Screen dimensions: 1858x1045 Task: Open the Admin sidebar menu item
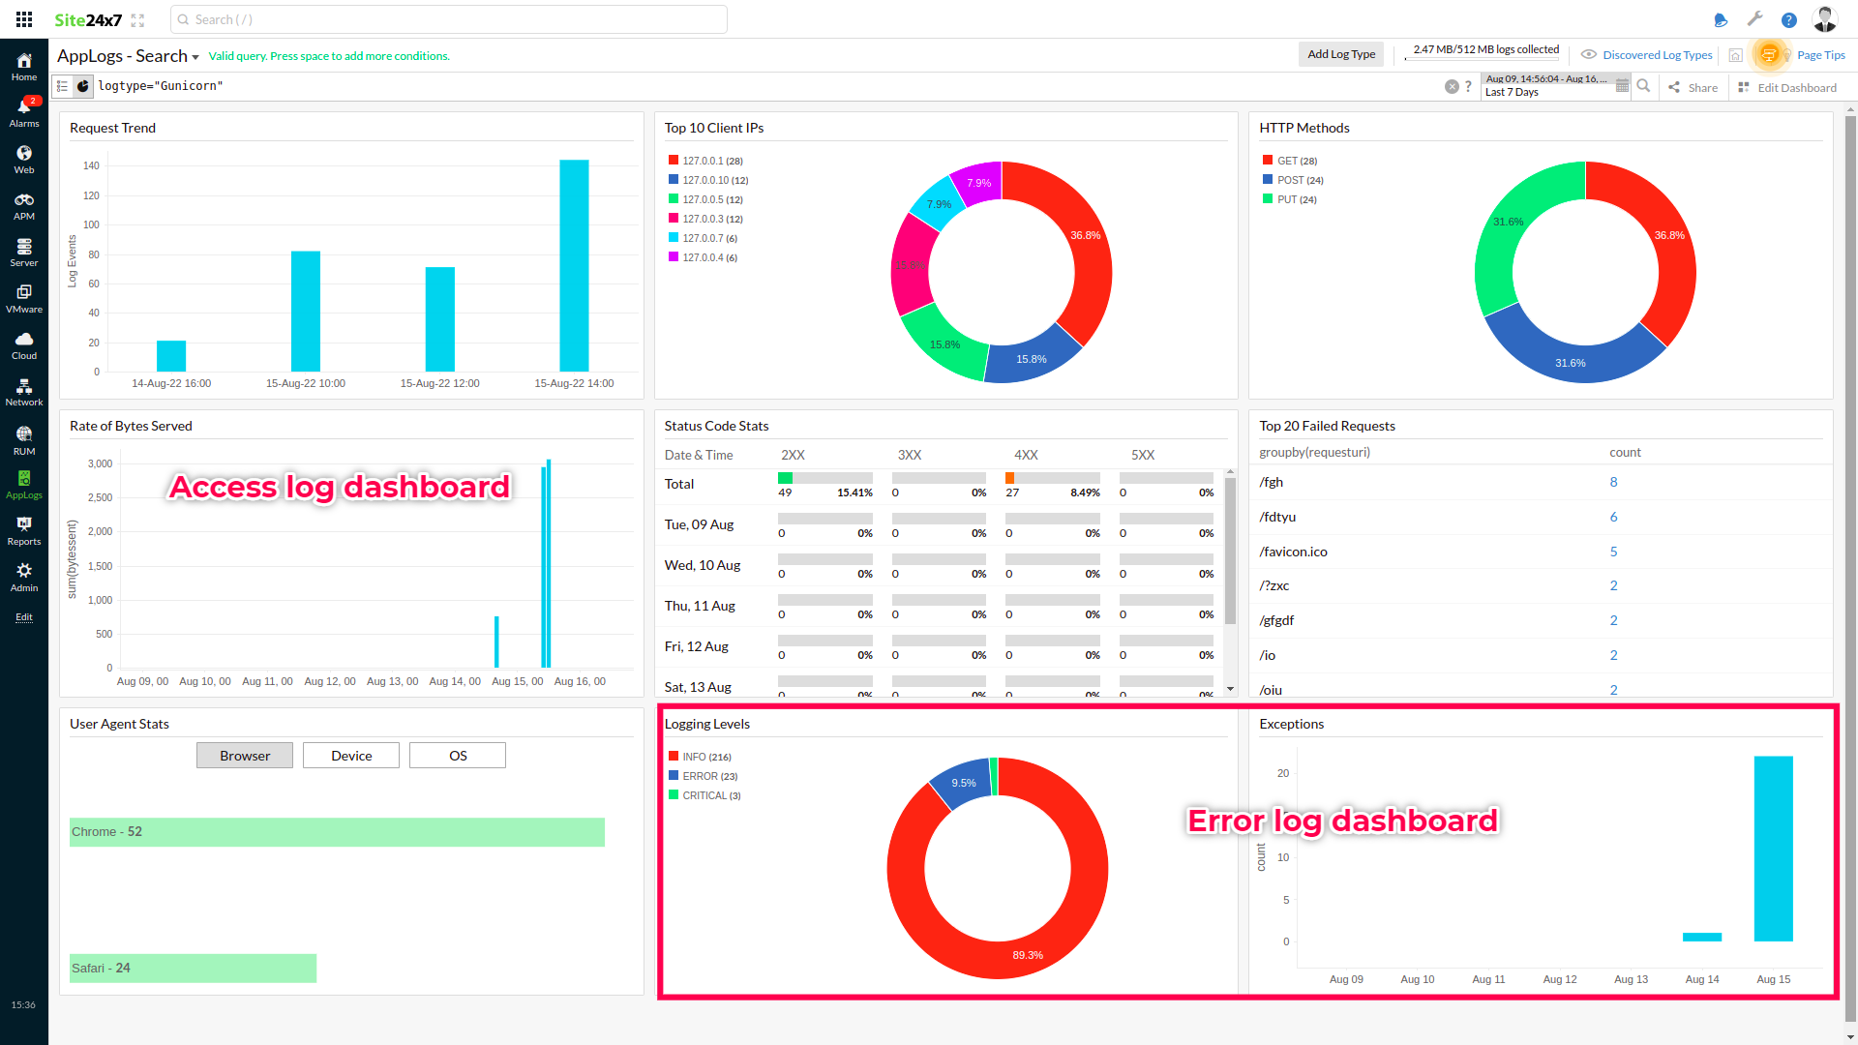(x=24, y=577)
